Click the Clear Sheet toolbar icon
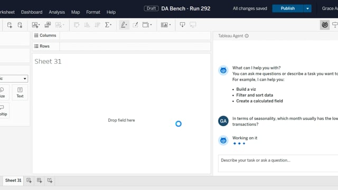This screenshot has height=190, width=338. [59, 25]
